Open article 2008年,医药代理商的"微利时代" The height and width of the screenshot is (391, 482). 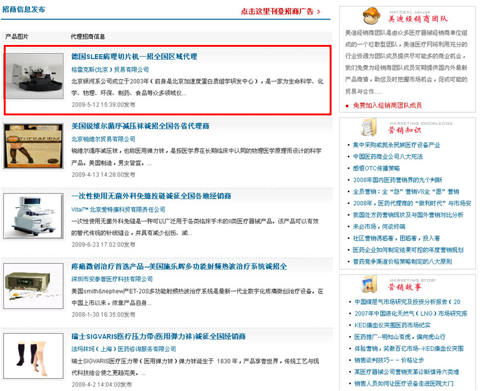412,203
